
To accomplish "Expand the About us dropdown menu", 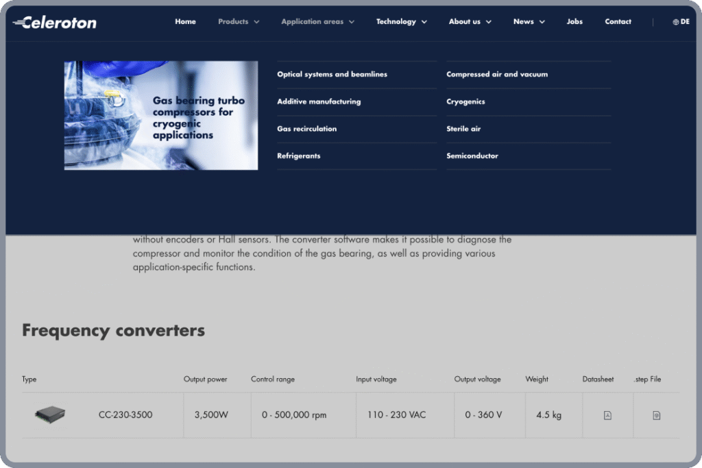I will click(470, 21).
